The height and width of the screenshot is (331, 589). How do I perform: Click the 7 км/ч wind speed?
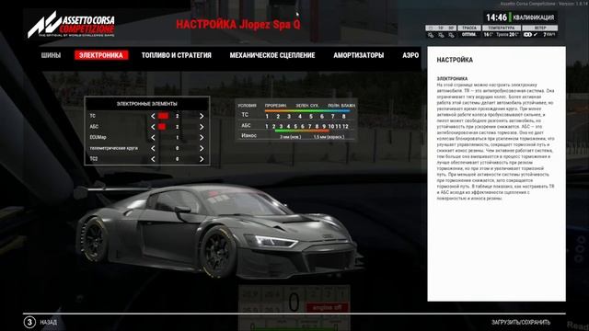[549, 35]
